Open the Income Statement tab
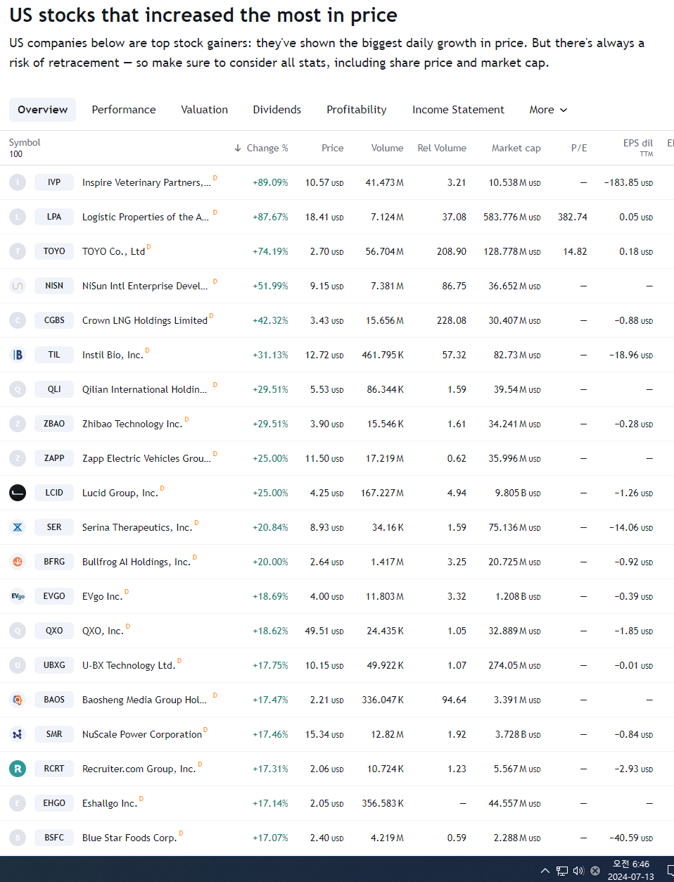 (458, 110)
